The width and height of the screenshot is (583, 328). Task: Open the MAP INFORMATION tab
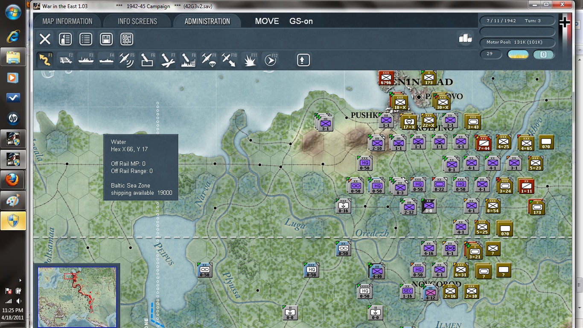[x=67, y=21]
